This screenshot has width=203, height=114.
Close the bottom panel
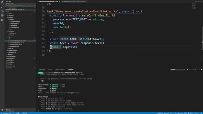click(x=201, y=70)
